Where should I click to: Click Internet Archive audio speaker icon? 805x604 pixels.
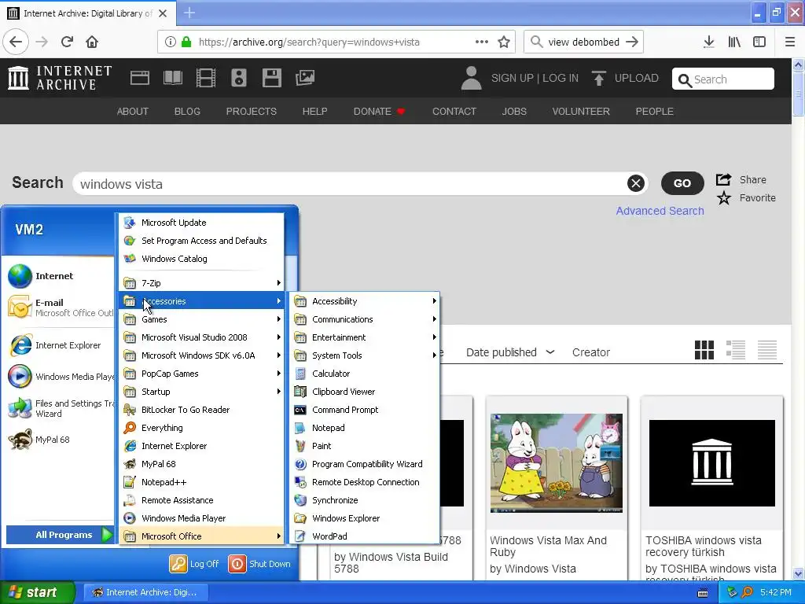(x=239, y=78)
